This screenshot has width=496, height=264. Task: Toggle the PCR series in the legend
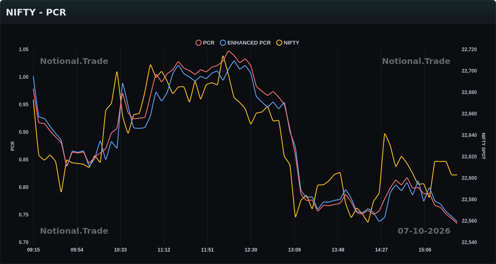pos(205,43)
